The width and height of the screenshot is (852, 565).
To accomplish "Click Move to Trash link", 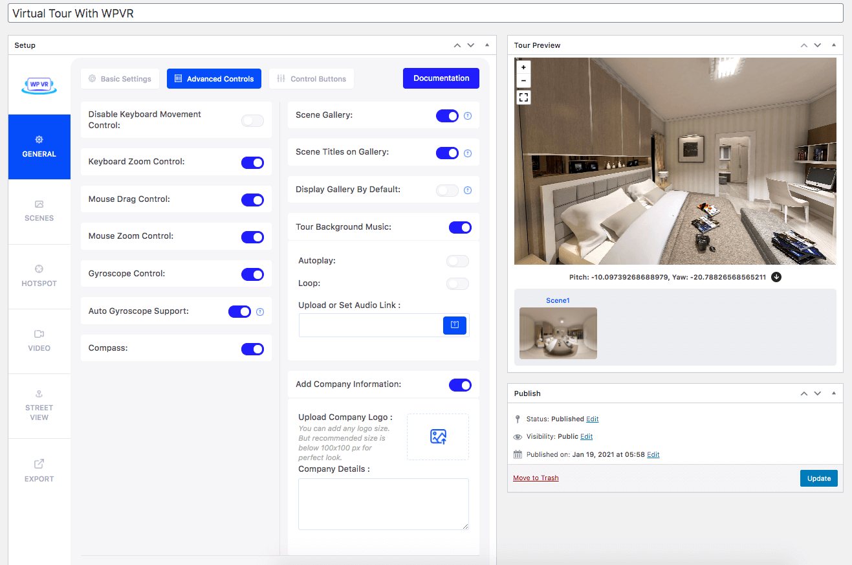I will [536, 478].
